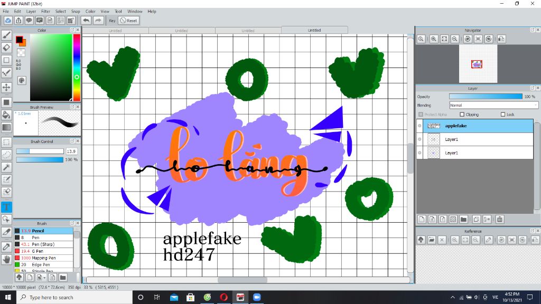Select the Edge Pen brush
Image resolution: width=541 pixels, height=304 pixels.
click(43, 265)
